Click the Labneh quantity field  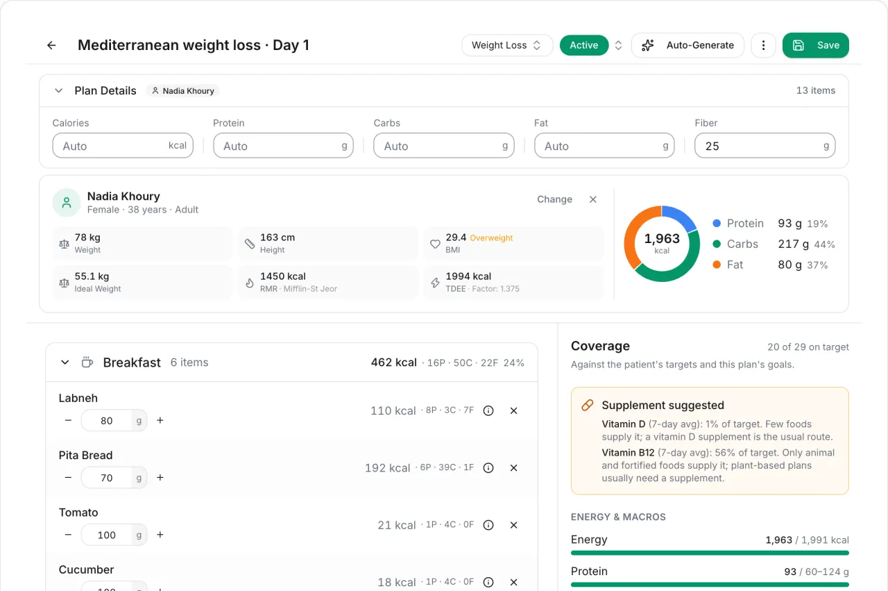coord(114,420)
